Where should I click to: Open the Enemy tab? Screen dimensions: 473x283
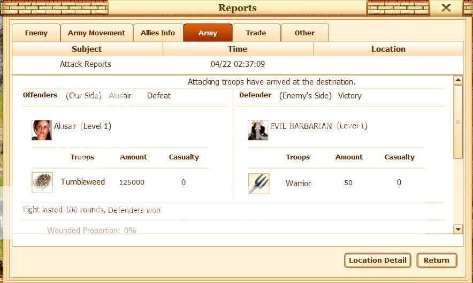tap(36, 33)
